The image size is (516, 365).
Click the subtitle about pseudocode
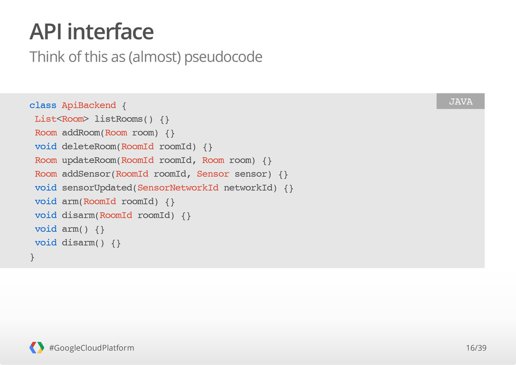146,57
